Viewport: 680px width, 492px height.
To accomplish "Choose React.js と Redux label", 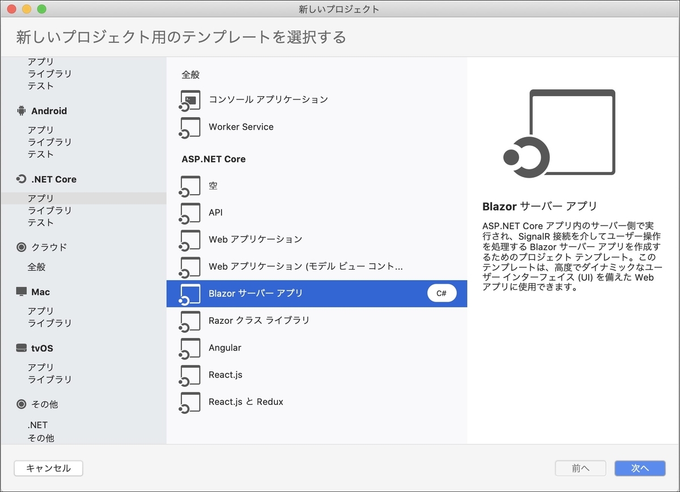I will 246,402.
